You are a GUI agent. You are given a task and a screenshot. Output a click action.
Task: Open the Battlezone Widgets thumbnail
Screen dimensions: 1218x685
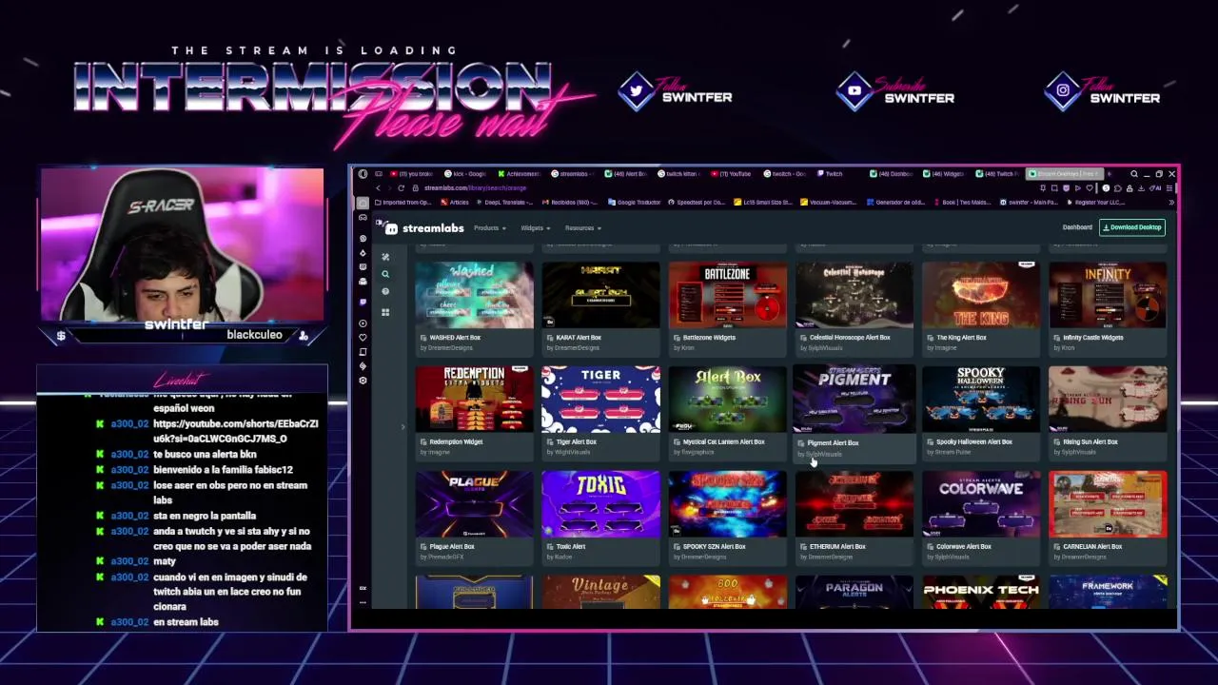728,295
